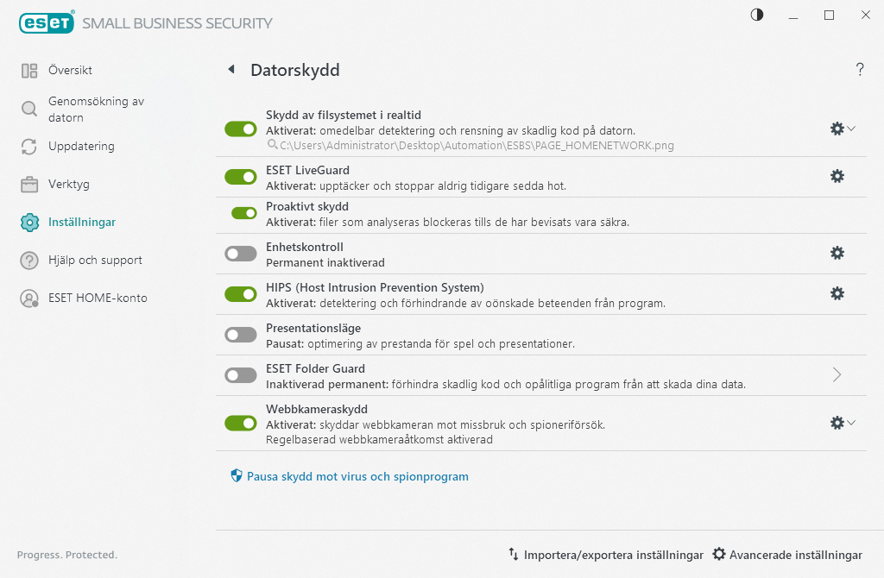Turn on Presentationsläge toggle
Viewport: 884px width, 578px height.
click(x=241, y=335)
